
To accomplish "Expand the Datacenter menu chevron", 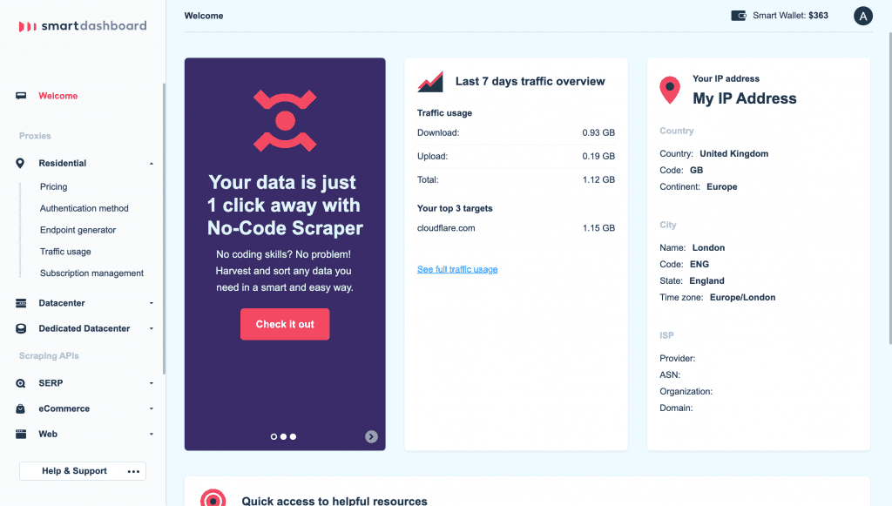I will click(148, 302).
